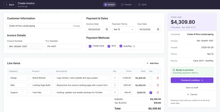Screen dimensions: 220x112
Task: Click the $2,400.00 row total
Action: [140, 78]
